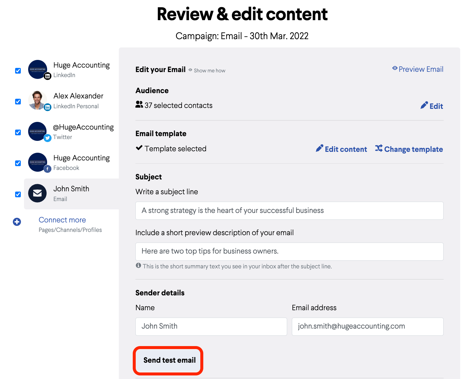This screenshot has height=379, width=467.
Task: Toggle the @HugeAccounting Twitter checkbox
Action: coord(18,132)
